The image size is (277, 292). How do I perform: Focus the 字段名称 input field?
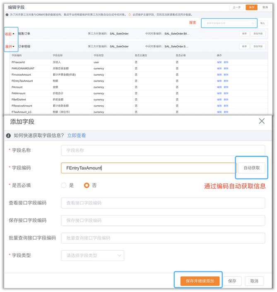pyautogui.click(x=163, y=150)
